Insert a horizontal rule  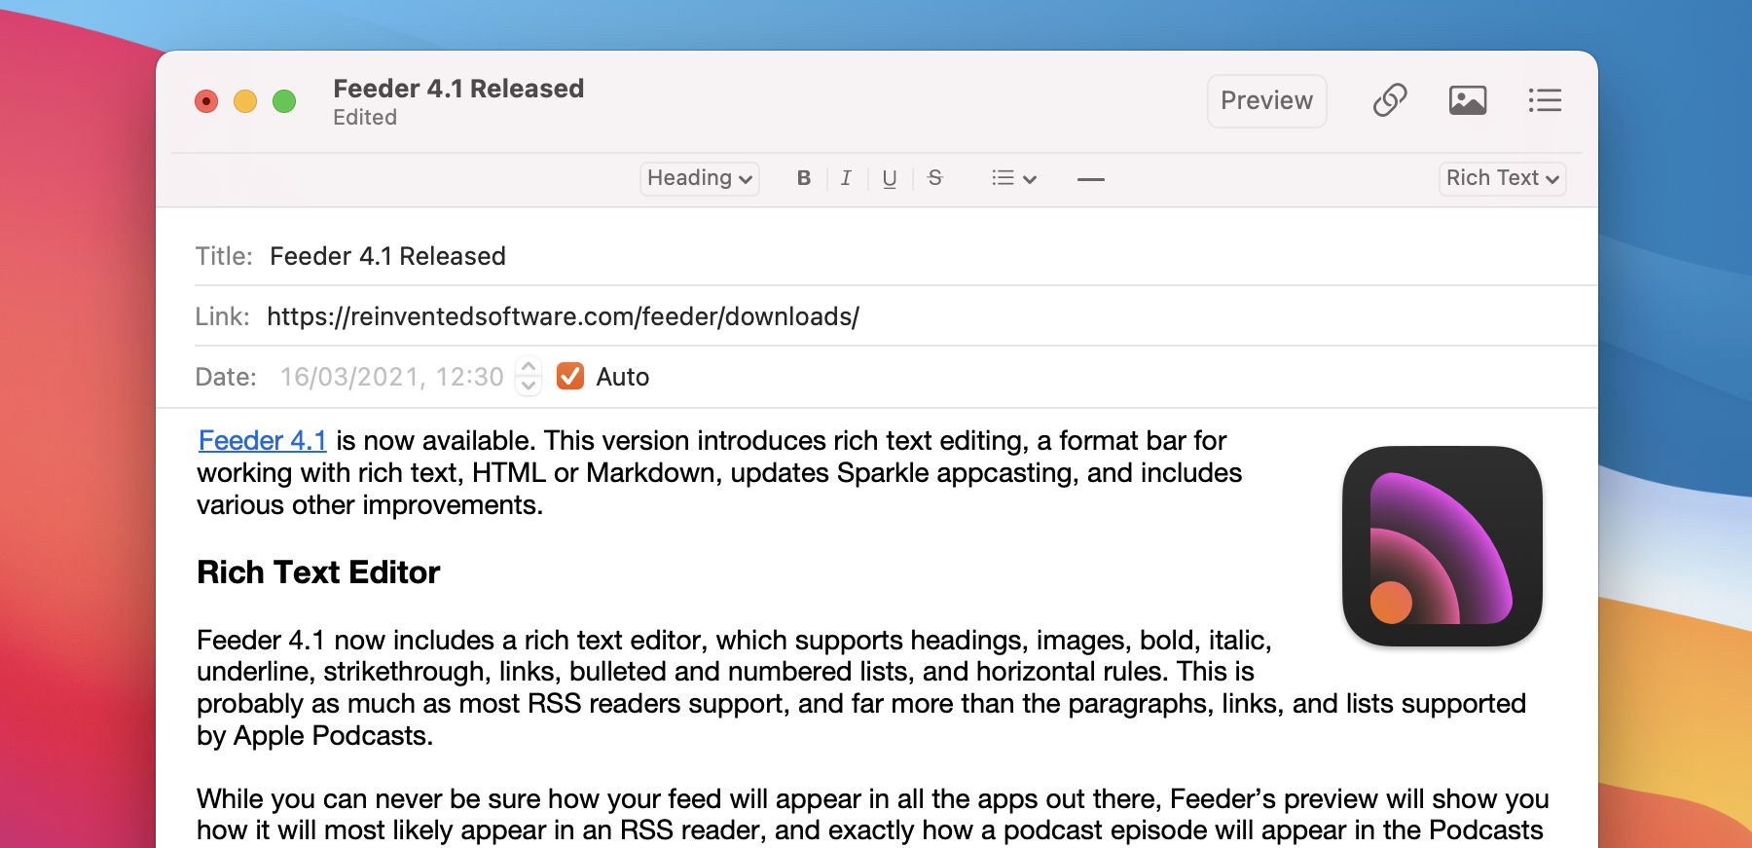pyautogui.click(x=1091, y=179)
